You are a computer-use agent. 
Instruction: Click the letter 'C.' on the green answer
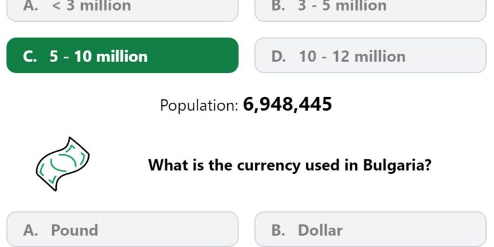(x=30, y=57)
